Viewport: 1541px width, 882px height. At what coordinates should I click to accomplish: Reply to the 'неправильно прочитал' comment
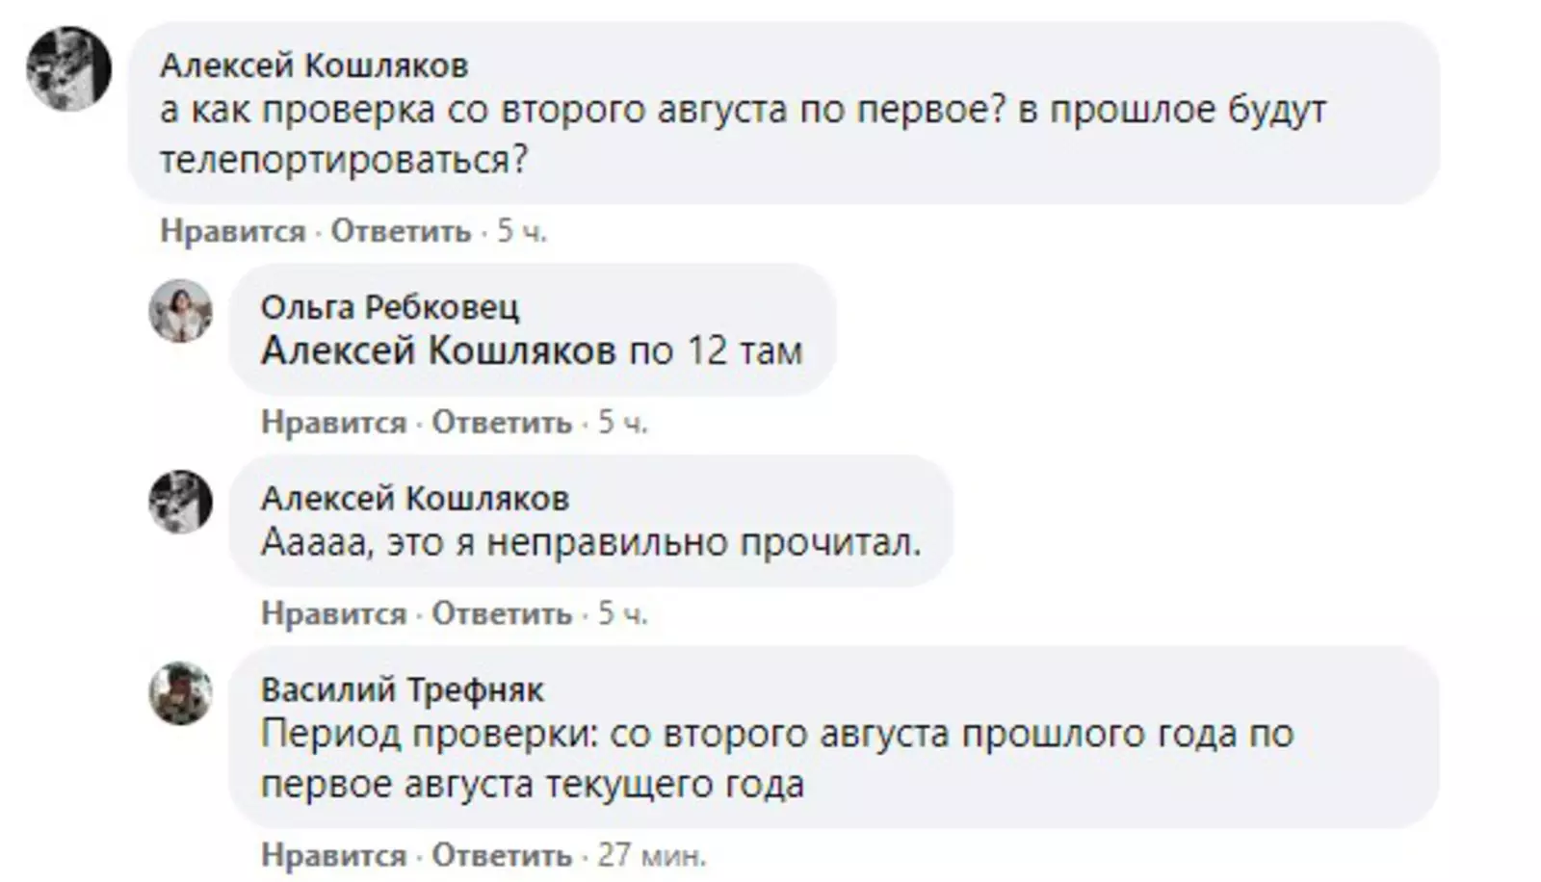click(501, 614)
